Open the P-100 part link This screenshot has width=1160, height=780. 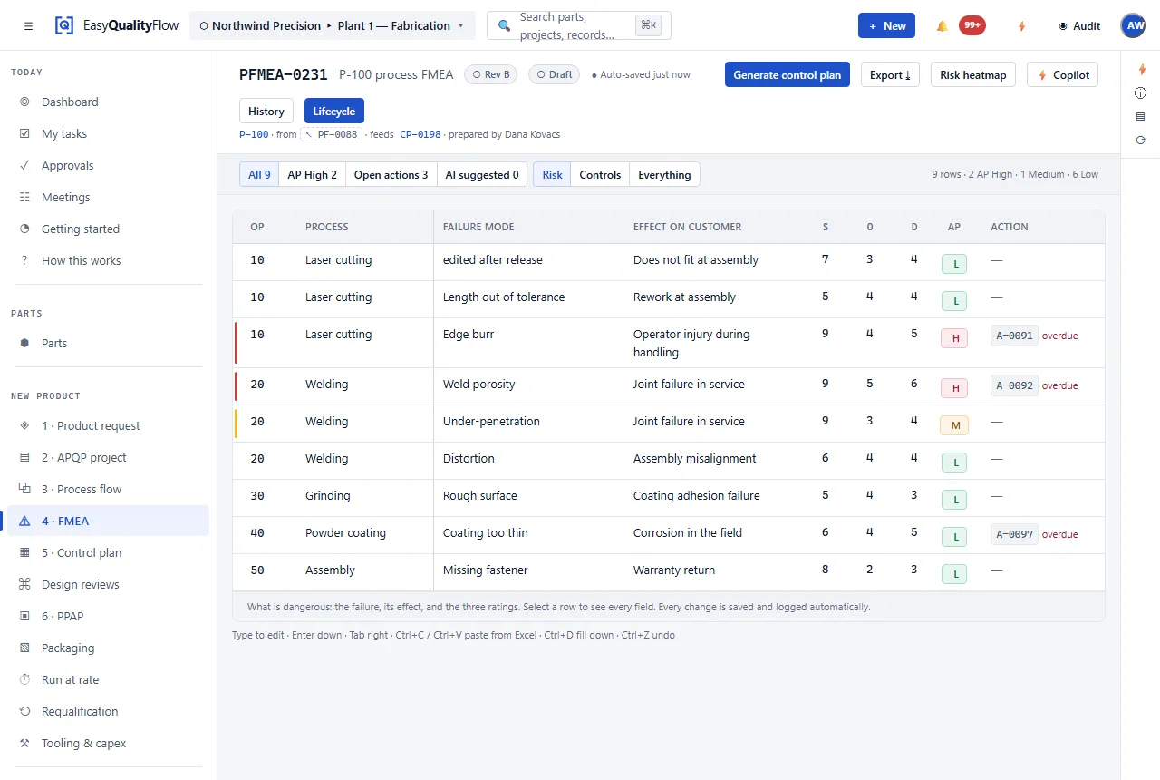click(254, 134)
